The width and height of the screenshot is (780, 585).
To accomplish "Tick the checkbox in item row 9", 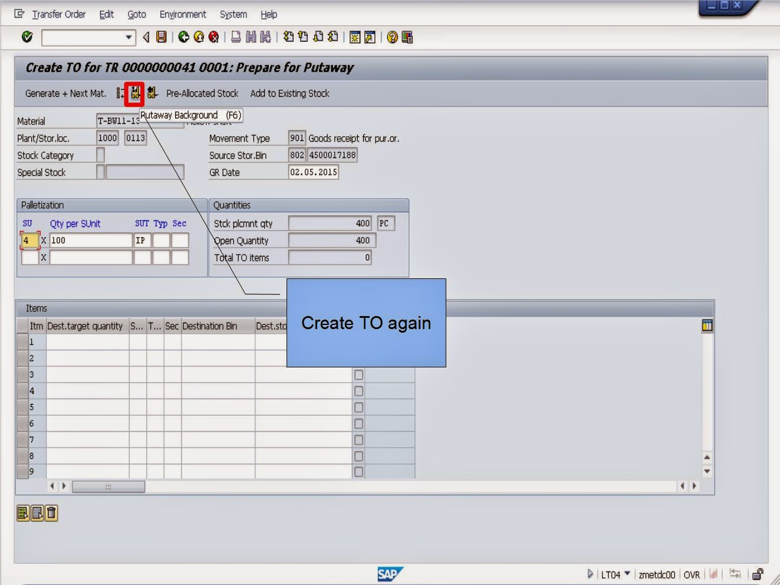I will click(358, 472).
